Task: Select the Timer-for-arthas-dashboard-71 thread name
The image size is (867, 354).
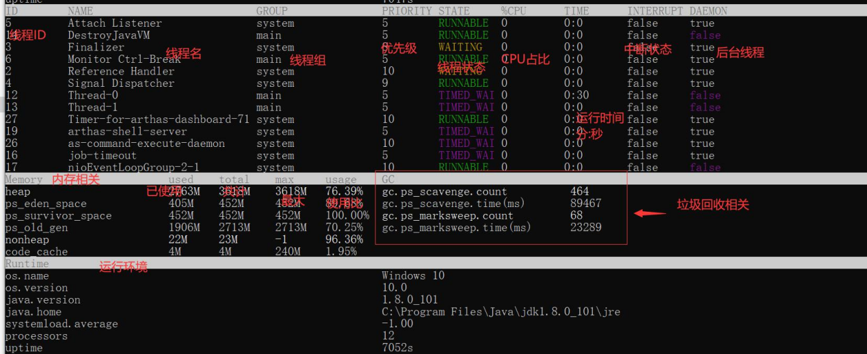Action: 159,120
